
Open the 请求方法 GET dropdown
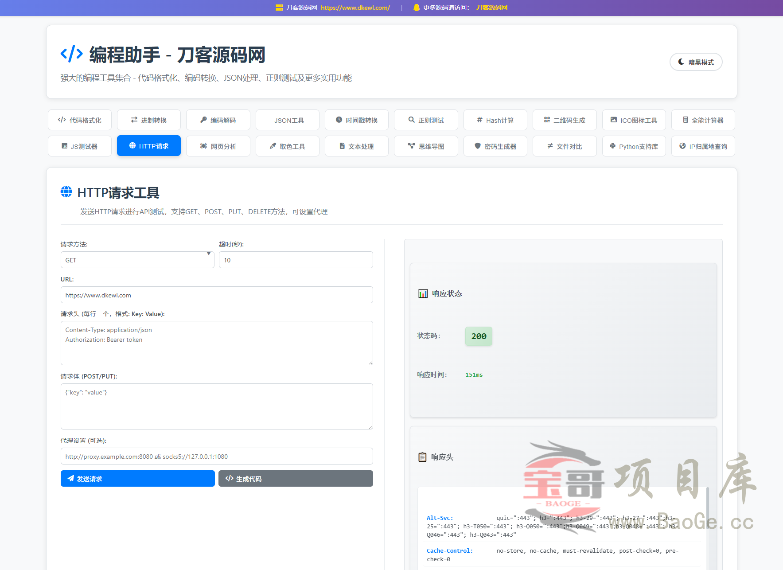coord(137,260)
